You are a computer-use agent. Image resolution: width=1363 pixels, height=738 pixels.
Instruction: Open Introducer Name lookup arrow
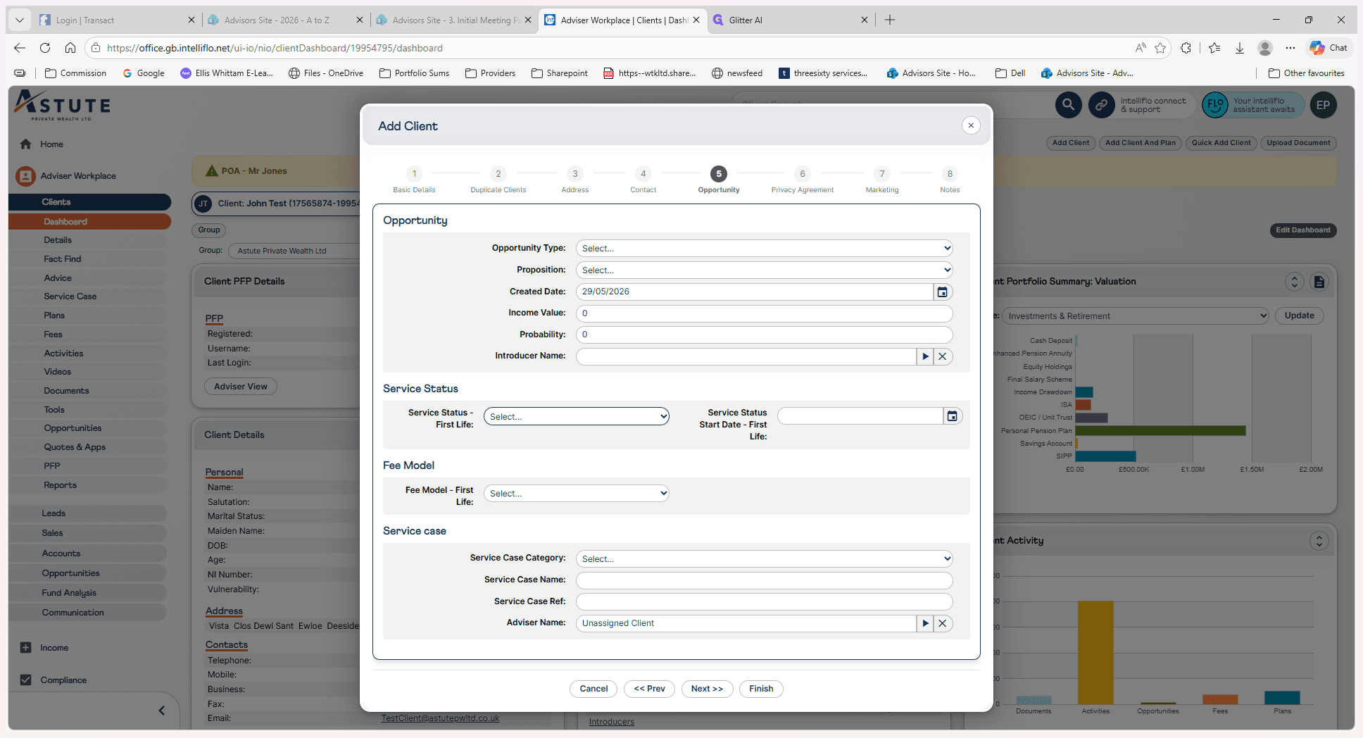925,356
